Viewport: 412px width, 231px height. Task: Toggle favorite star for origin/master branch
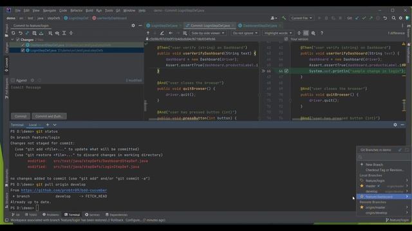(362, 207)
